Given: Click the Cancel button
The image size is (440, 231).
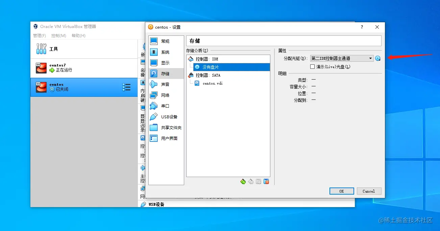Looking at the screenshot, I should pos(369,191).
